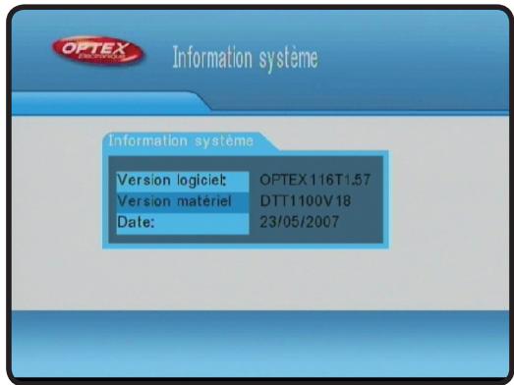Select the 'Version matériel' row label
Viewport: 514px width, 385px height.
183,202
